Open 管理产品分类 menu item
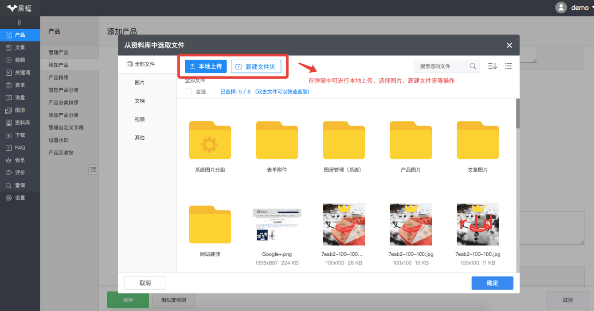Viewport: 594px width, 311px height. pos(63,90)
